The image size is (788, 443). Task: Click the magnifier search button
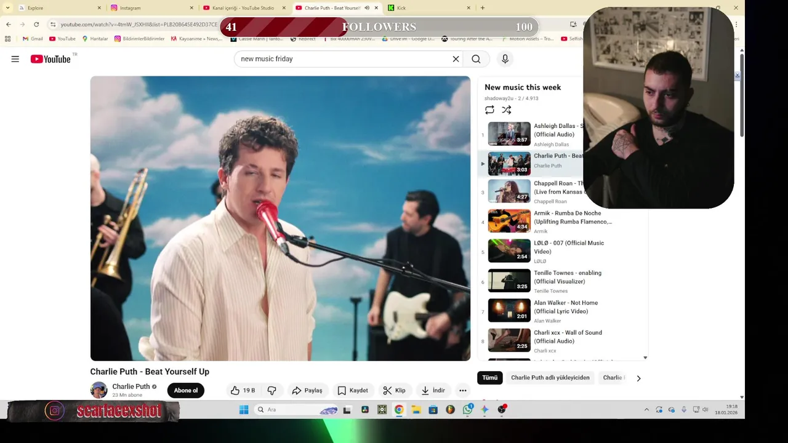(476, 59)
